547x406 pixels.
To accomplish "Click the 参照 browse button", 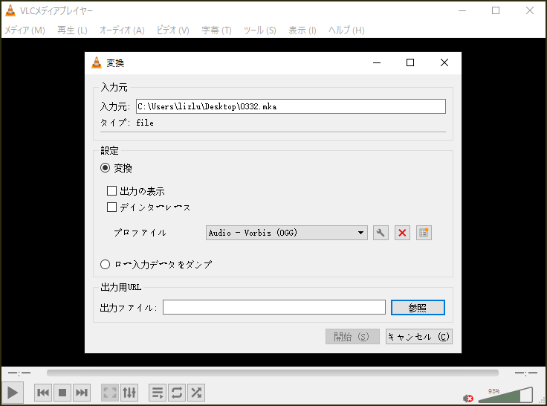I will tap(418, 308).
